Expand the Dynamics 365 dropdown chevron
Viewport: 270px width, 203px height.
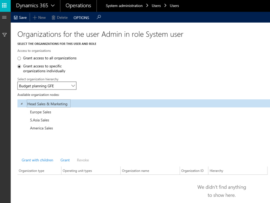(x=53, y=6)
